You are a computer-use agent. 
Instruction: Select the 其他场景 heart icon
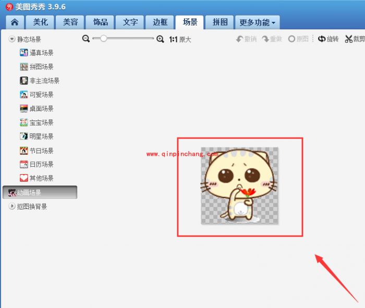click(x=23, y=178)
